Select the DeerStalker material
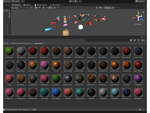 pyautogui.click(x=68, y=66)
